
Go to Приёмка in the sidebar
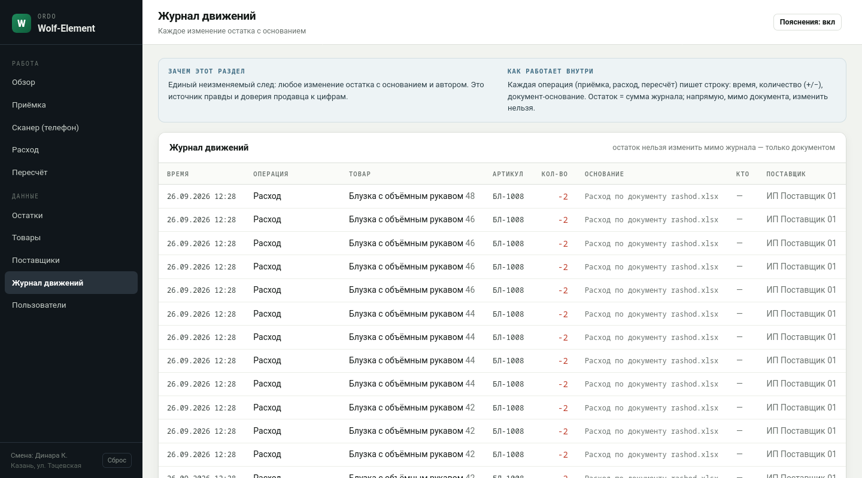(71, 105)
